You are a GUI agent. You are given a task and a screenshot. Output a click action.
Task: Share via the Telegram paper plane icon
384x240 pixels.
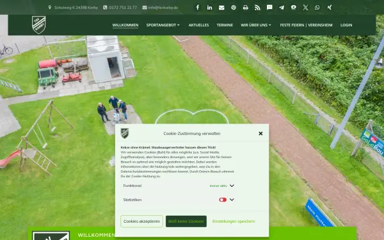(282, 7)
